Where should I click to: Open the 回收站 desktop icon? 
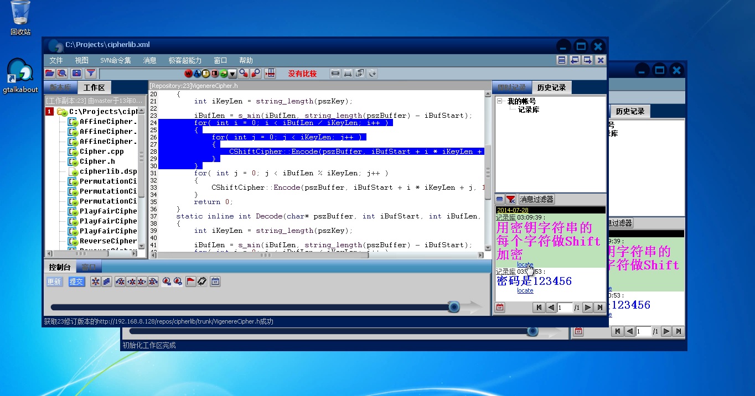(20, 18)
